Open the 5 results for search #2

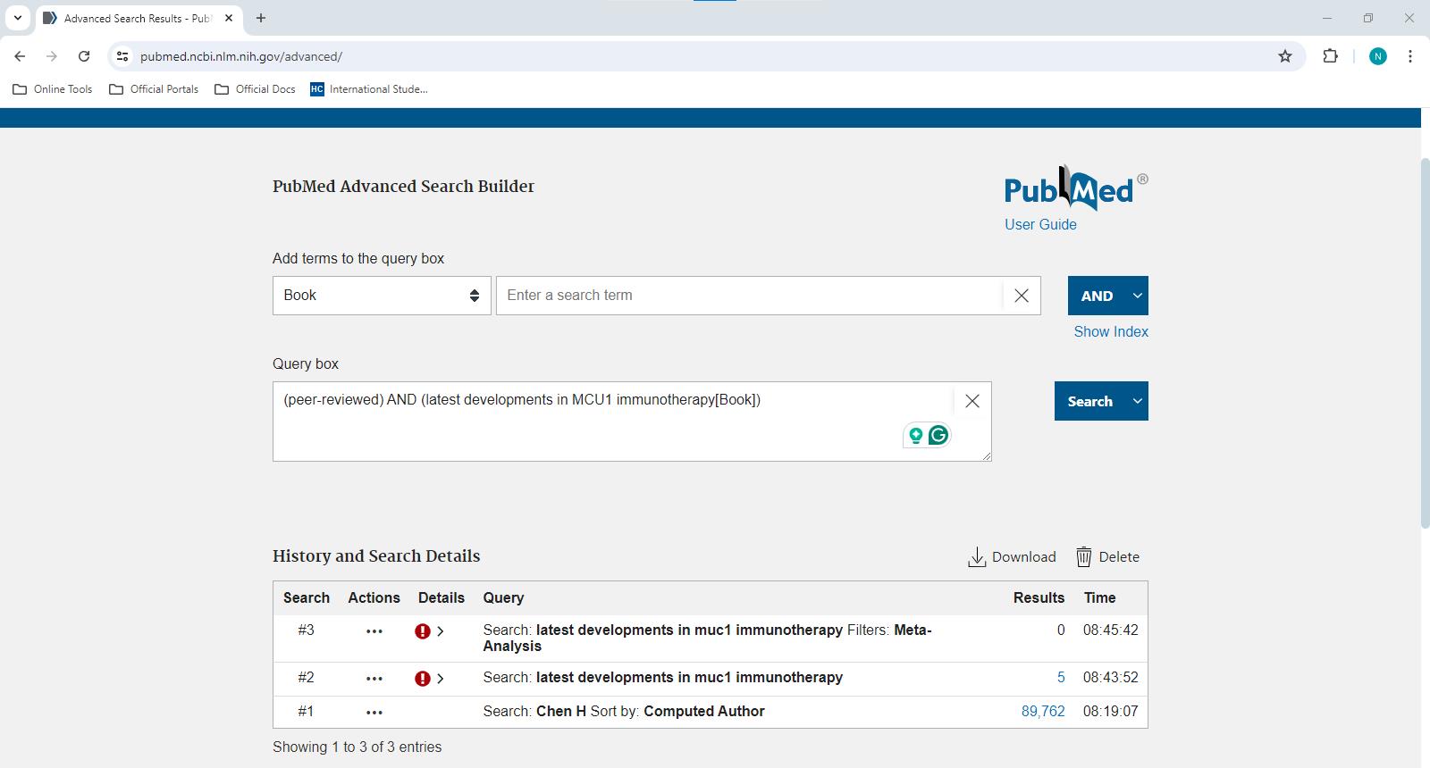point(1061,678)
